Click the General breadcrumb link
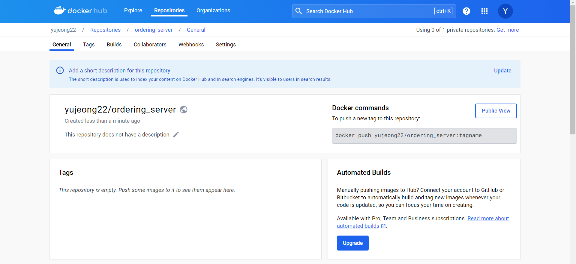Viewport: 576px width, 264px height. tap(196, 30)
